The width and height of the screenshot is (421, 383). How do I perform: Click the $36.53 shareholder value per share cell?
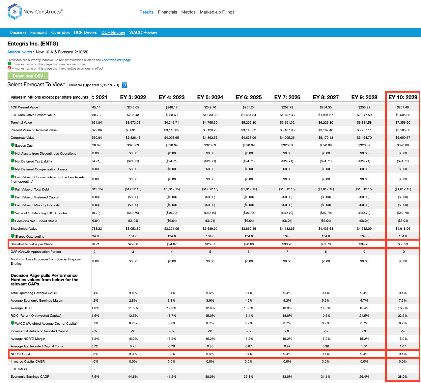click(403, 244)
